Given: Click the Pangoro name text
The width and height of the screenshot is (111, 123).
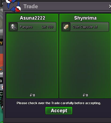Looking at the screenshot, I should click(26, 27).
